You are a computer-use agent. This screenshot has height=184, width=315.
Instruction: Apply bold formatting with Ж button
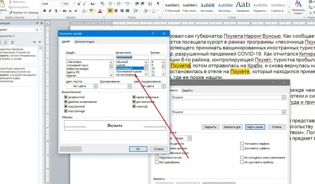tap(45, 11)
